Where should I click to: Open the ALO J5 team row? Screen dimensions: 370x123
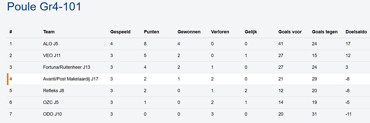click(51, 44)
